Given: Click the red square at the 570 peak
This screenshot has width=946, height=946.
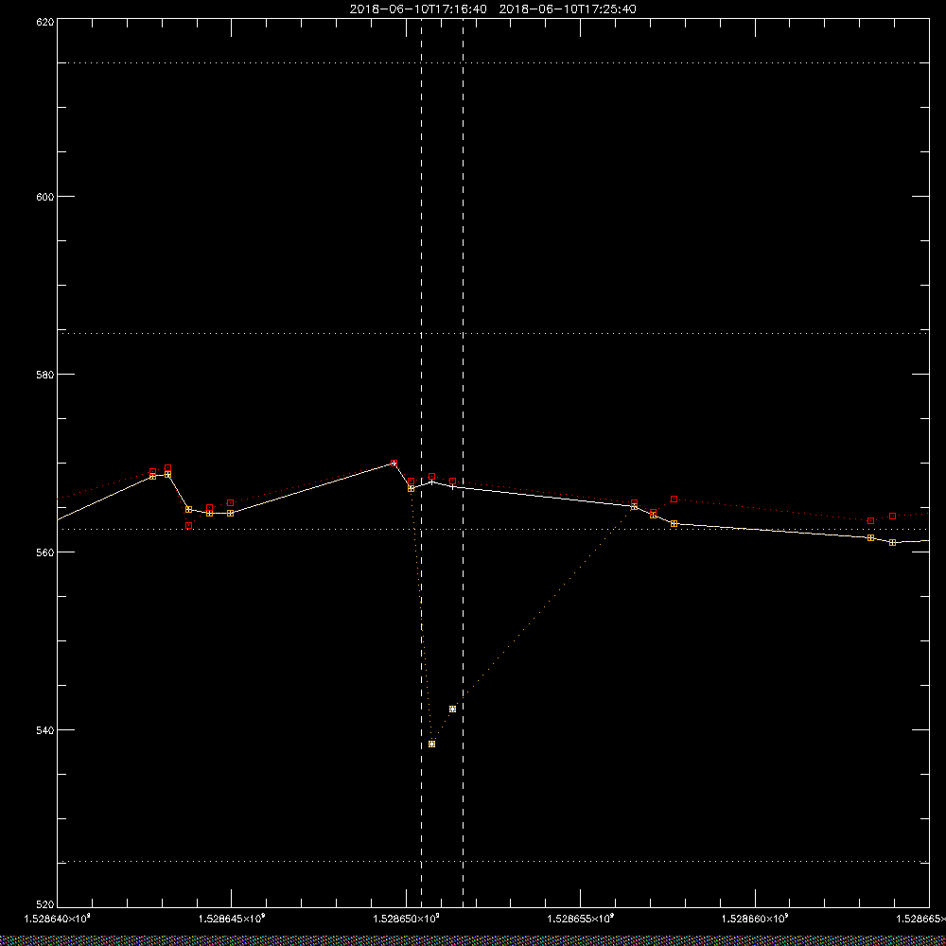Looking at the screenshot, I should click(x=394, y=464).
